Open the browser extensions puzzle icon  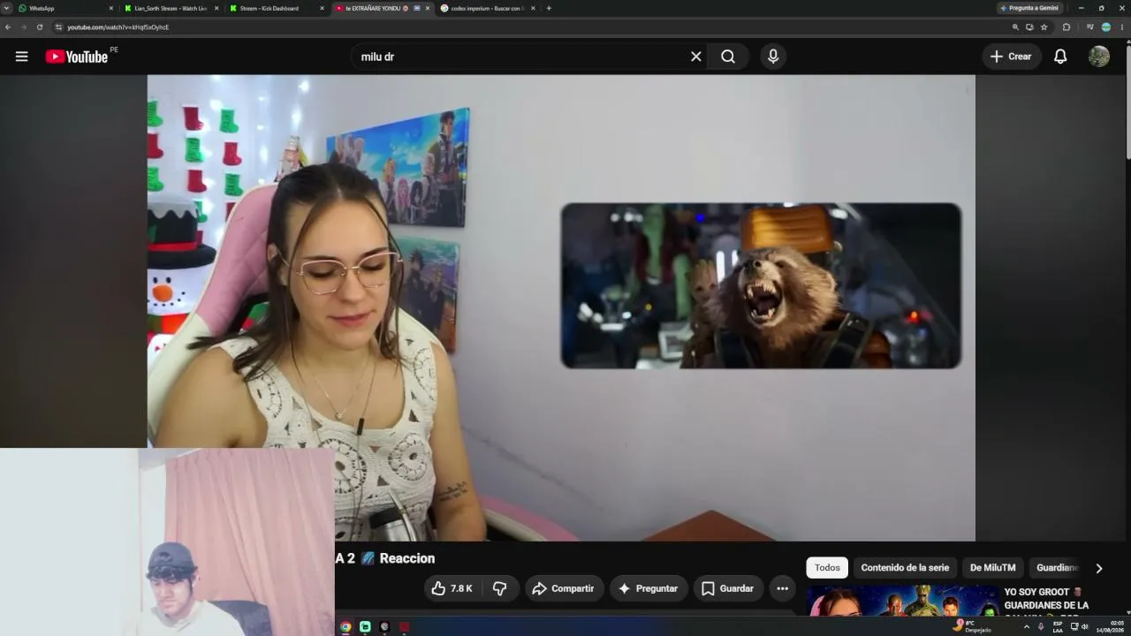click(x=1066, y=27)
